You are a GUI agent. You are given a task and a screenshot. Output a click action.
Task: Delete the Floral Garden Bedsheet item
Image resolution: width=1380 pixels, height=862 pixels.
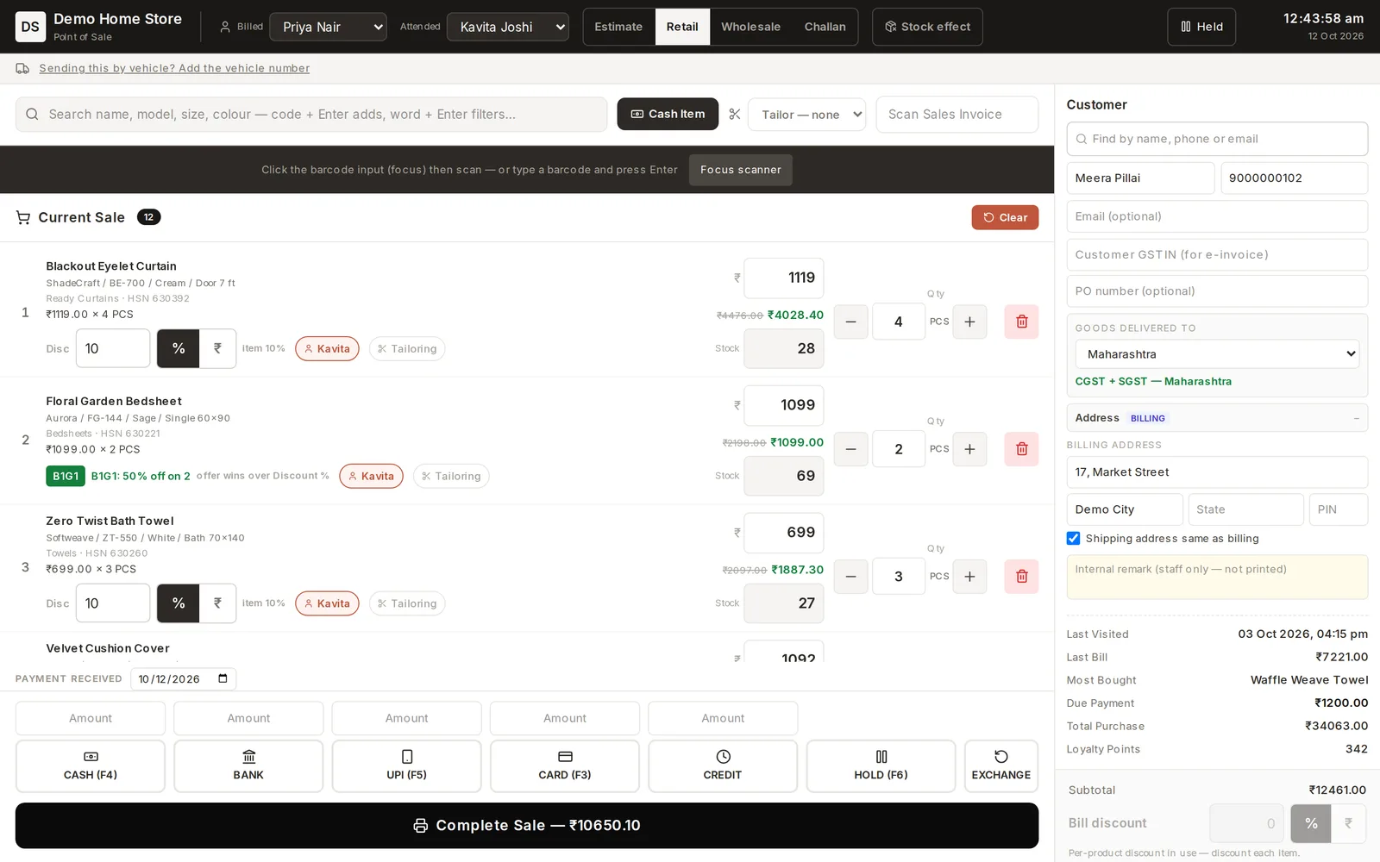point(1021,449)
